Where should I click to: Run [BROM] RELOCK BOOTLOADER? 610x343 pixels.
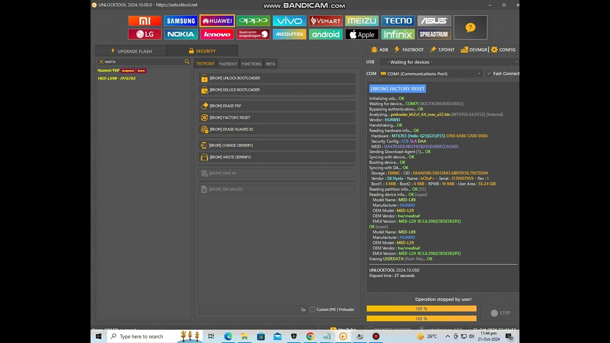(277, 90)
